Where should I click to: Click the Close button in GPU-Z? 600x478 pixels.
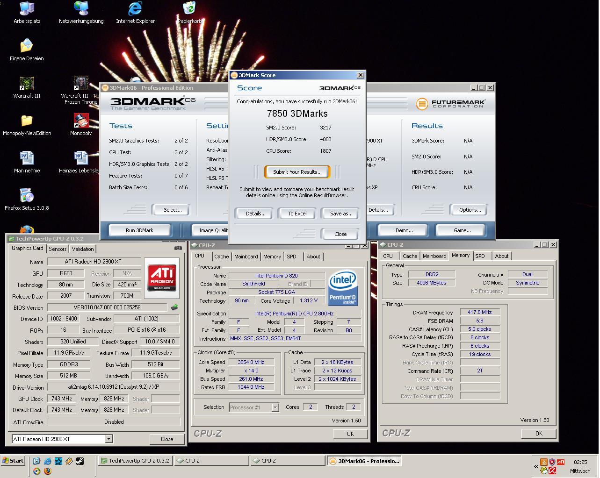tap(167, 439)
